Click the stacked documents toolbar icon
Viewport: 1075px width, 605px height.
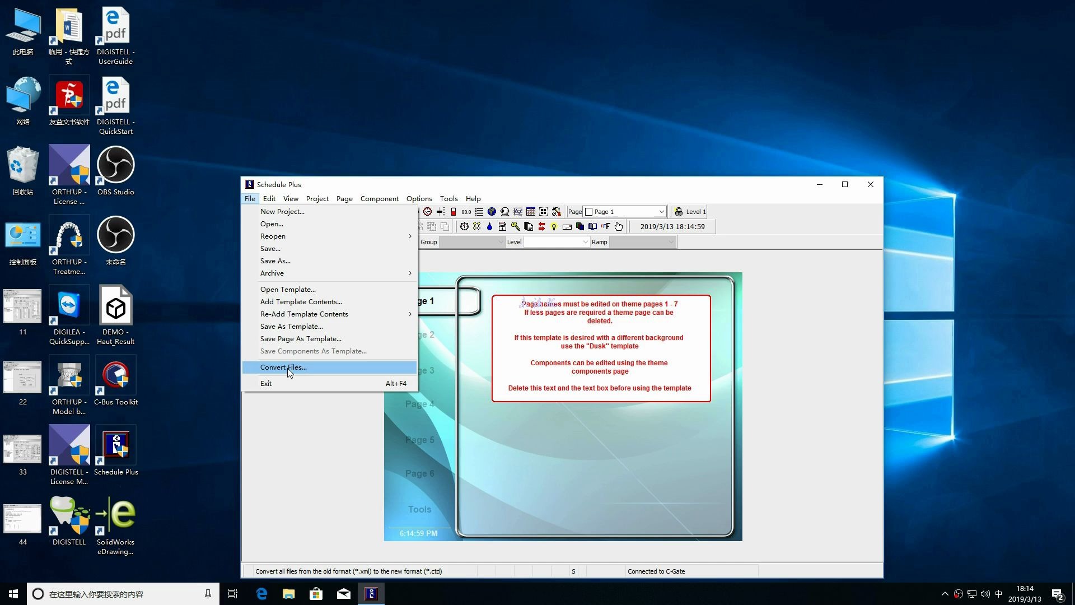(529, 226)
